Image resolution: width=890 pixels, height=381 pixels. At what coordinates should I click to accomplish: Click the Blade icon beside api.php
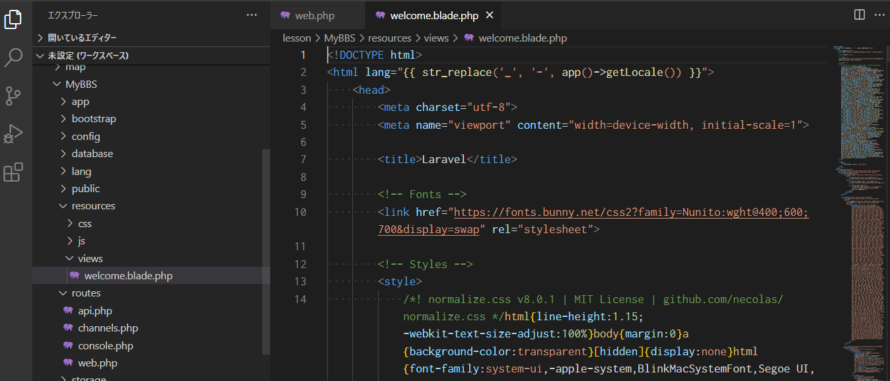coord(69,310)
